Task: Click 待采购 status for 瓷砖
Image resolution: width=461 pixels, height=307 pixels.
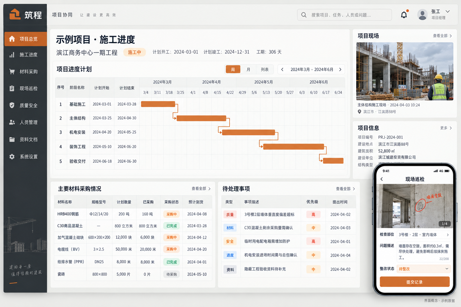Action: [171, 274]
